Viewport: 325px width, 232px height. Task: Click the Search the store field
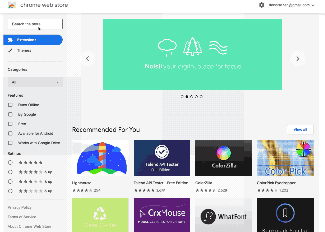coord(35,24)
